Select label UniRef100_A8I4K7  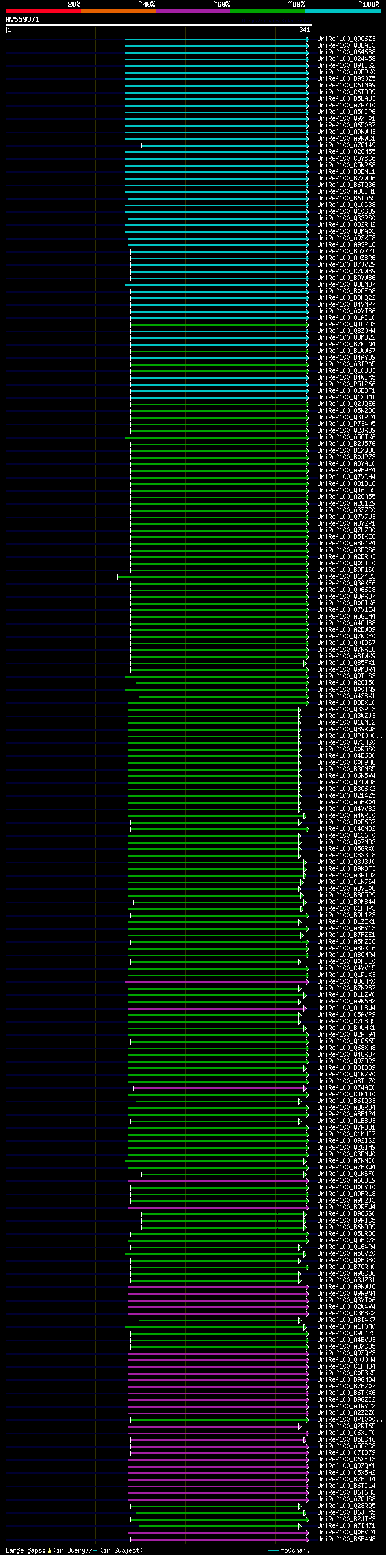click(x=346, y=1321)
